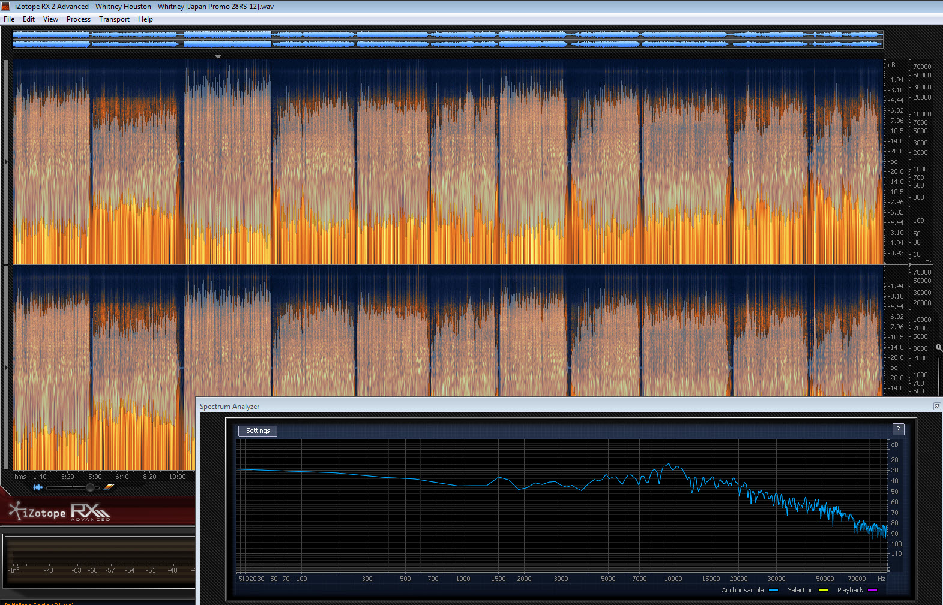Click the waveform view icon beside the blend slider
943x605 pixels.
click(x=38, y=487)
